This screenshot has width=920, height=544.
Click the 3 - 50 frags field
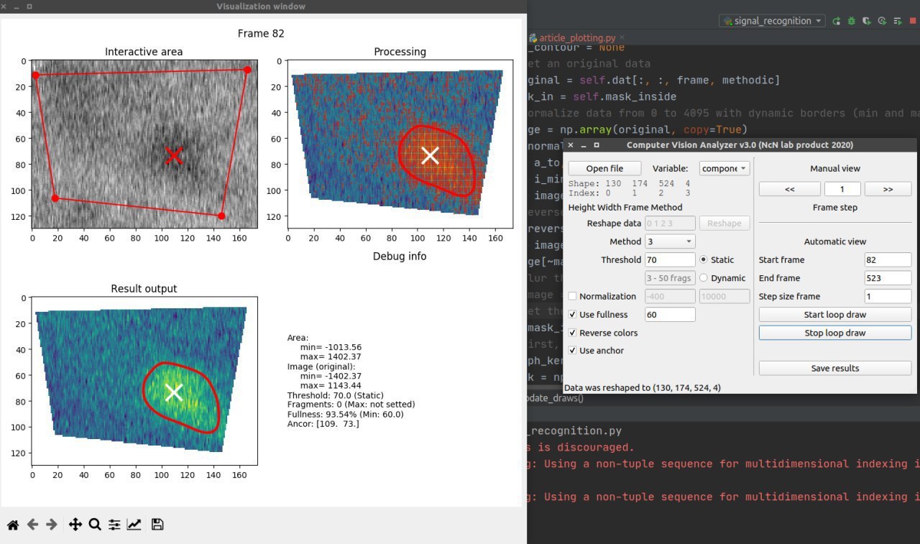pyautogui.click(x=670, y=278)
